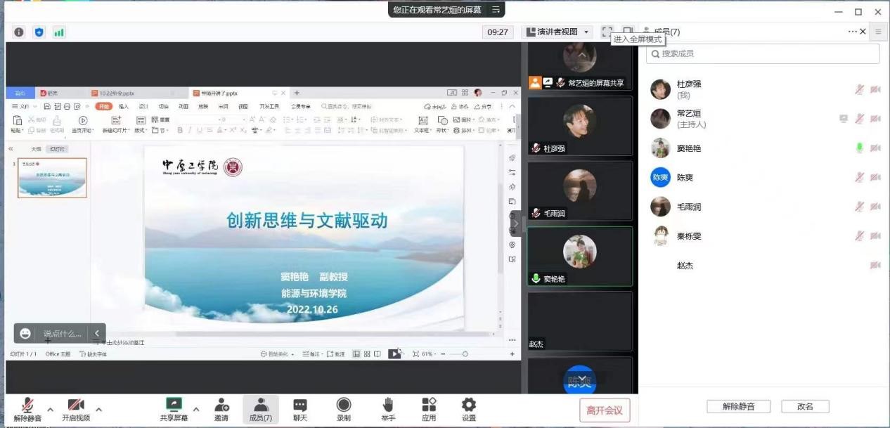Image resolution: width=890 pixels, height=428 pixels.
Task: Start recording the meeting
Action: coord(344,409)
